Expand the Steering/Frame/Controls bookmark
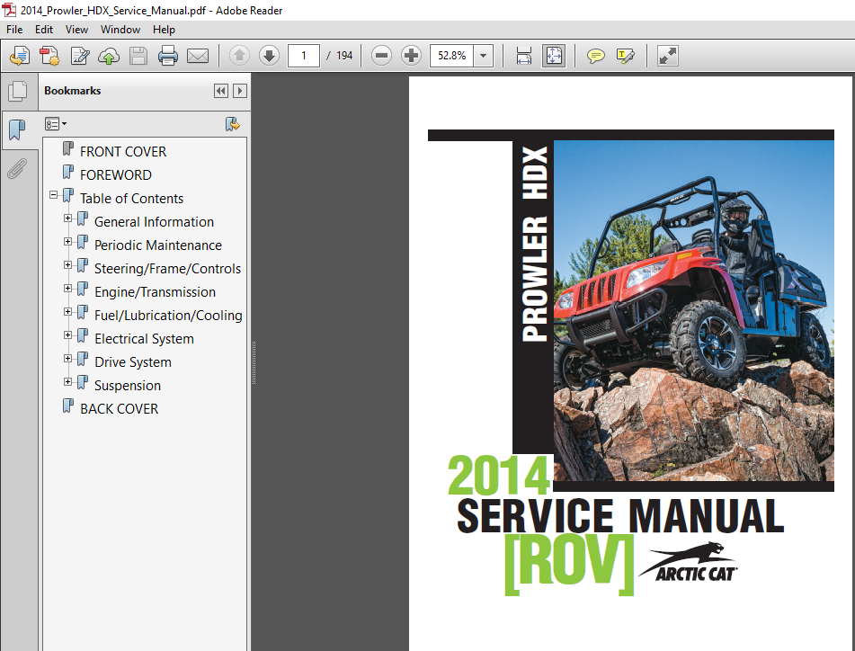Image resolution: width=855 pixels, height=651 pixels. (x=67, y=265)
